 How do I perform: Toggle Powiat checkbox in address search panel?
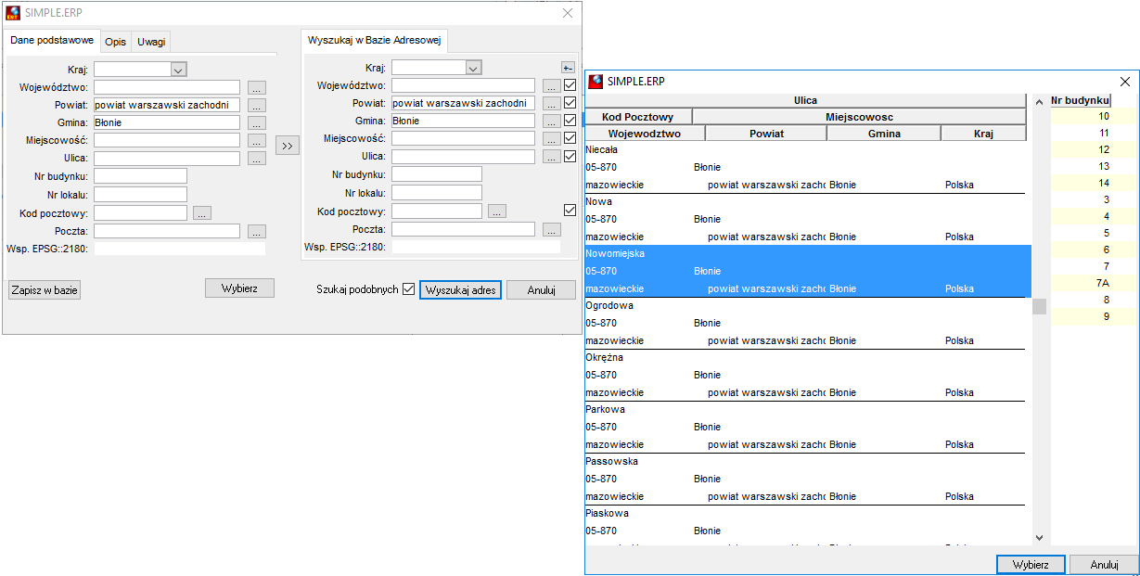click(x=570, y=103)
